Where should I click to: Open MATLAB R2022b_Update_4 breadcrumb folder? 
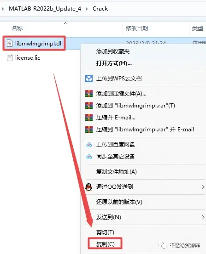pos(45,9)
